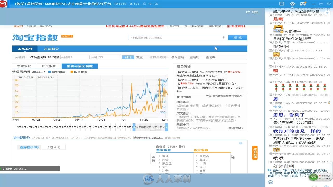Click the left handle of timeline range slider

(x=134, y=127)
